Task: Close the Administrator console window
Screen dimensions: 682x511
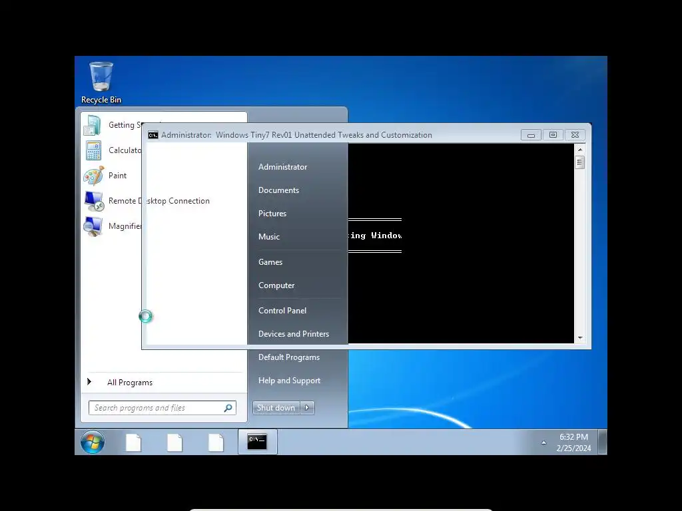Action: click(x=575, y=135)
